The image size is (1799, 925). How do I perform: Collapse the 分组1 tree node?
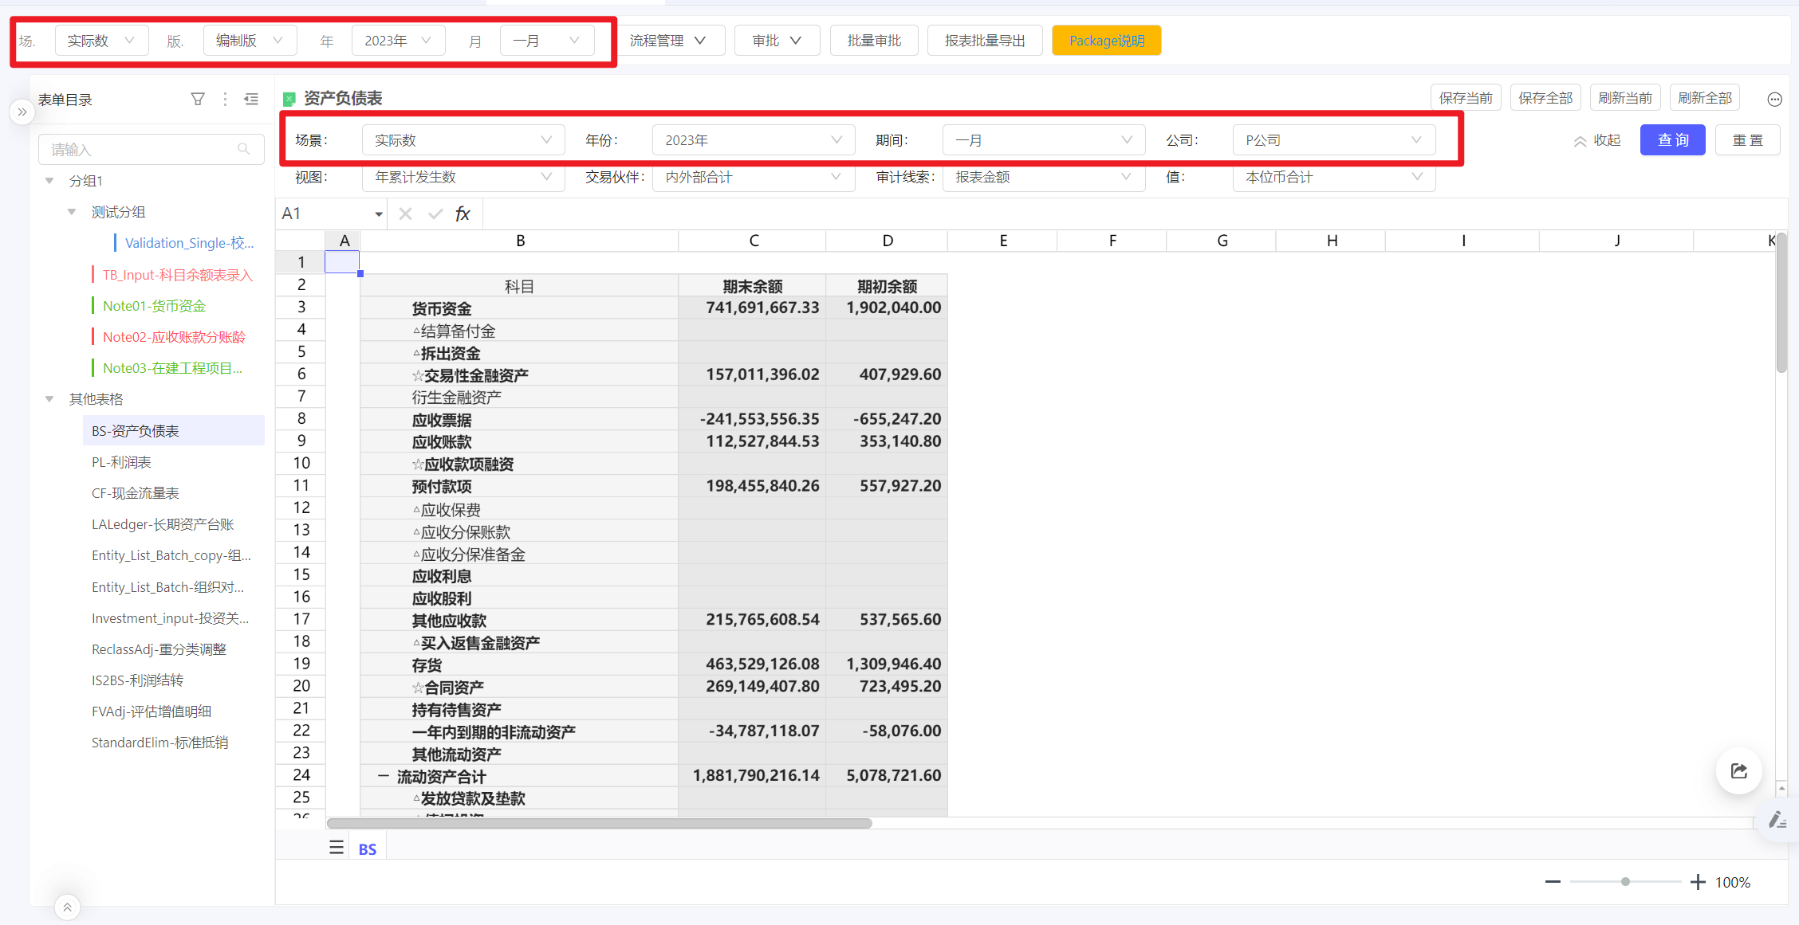[x=49, y=181]
